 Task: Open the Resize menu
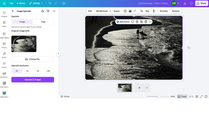pyautogui.click(x=21, y=3)
